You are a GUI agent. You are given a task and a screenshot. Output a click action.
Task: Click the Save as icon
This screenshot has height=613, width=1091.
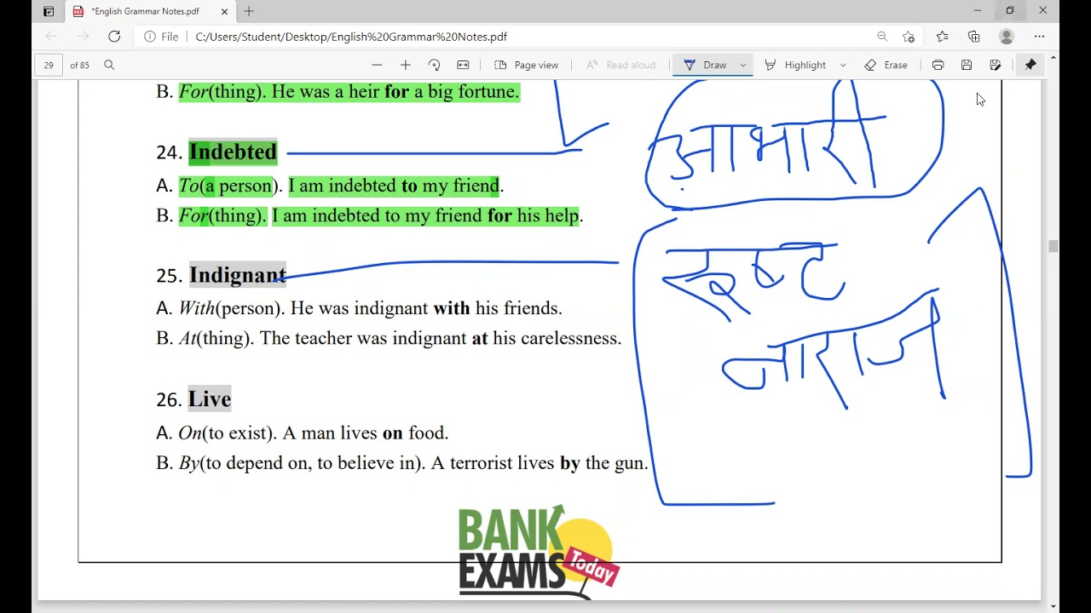(x=996, y=65)
